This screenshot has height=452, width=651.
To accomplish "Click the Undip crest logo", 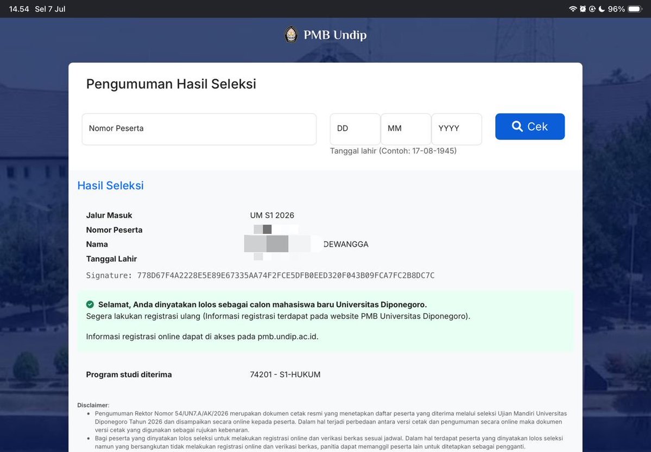I will pyautogui.click(x=291, y=34).
